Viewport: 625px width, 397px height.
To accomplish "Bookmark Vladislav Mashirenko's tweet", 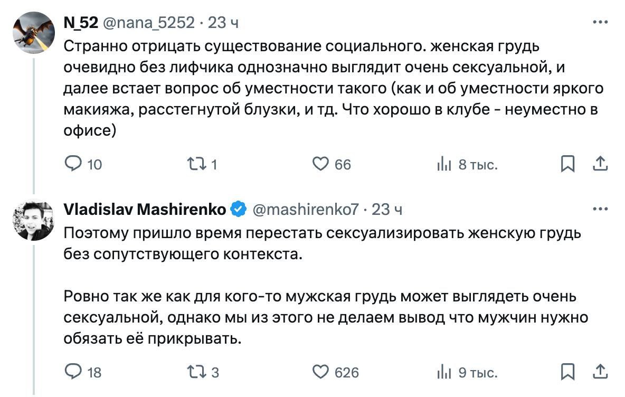I will click(x=567, y=372).
